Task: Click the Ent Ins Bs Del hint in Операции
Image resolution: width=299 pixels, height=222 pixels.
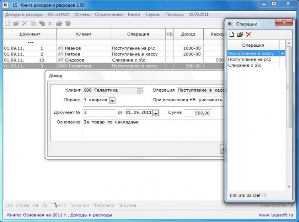Action: tap(245, 195)
